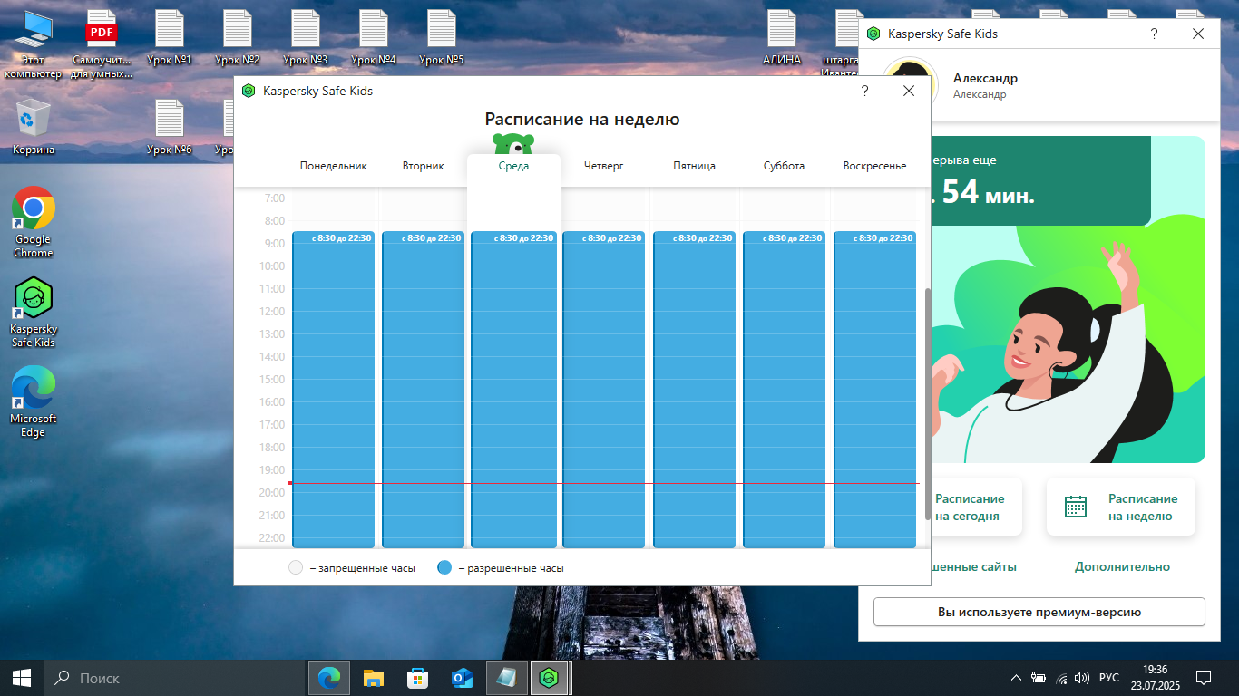Image resolution: width=1239 pixels, height=696 pixels.
Task: Open help in the weekly schedule window
Action: 864,92
